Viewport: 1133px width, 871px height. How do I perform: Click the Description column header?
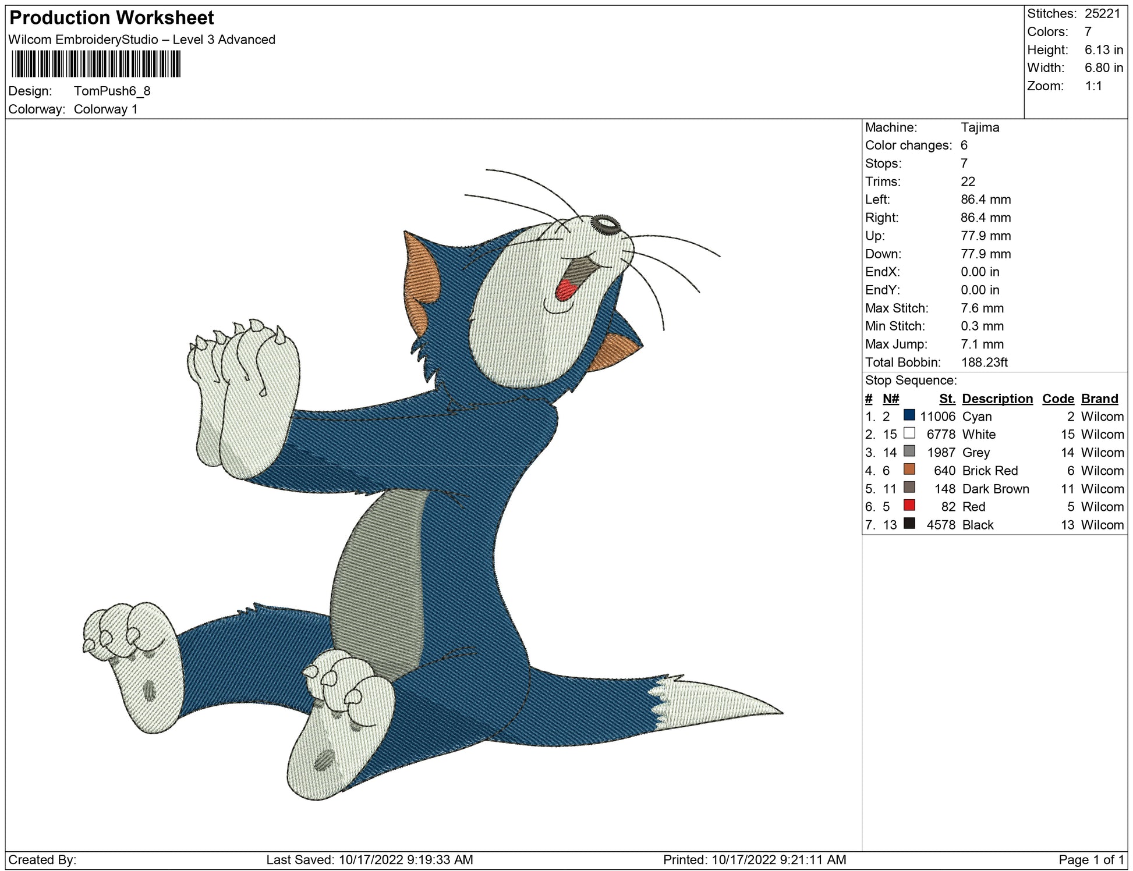[997, 399]
